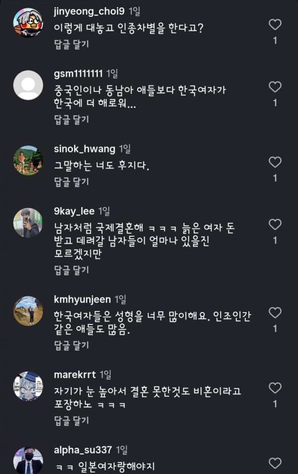This screenshot has width=298, height=474.
Task: Reply to the kmhyunjeen comment
Action: click(x=72, y=345)
